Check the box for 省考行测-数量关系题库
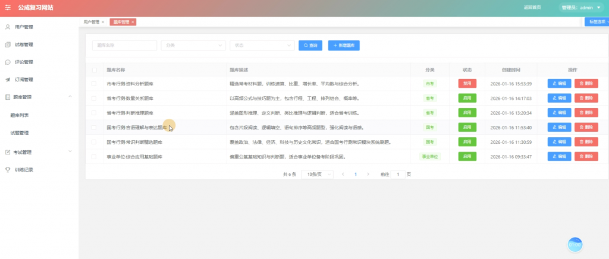The image size is (609, 259). tap(94, 99)
